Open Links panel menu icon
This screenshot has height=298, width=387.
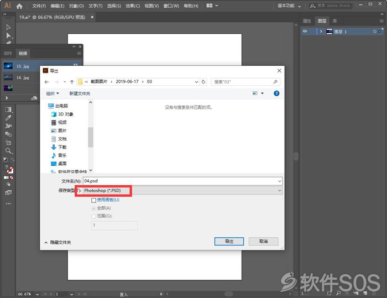tap(79, 53)
